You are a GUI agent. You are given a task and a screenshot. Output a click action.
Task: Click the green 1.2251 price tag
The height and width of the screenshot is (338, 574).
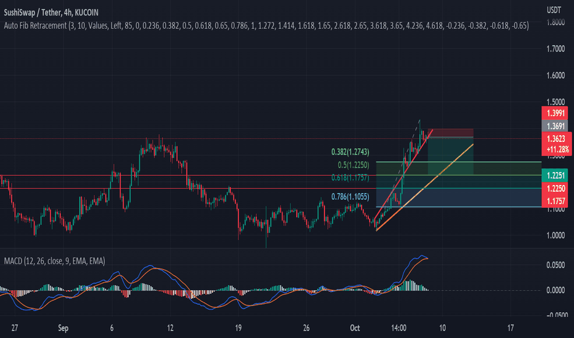click(554, 175)
